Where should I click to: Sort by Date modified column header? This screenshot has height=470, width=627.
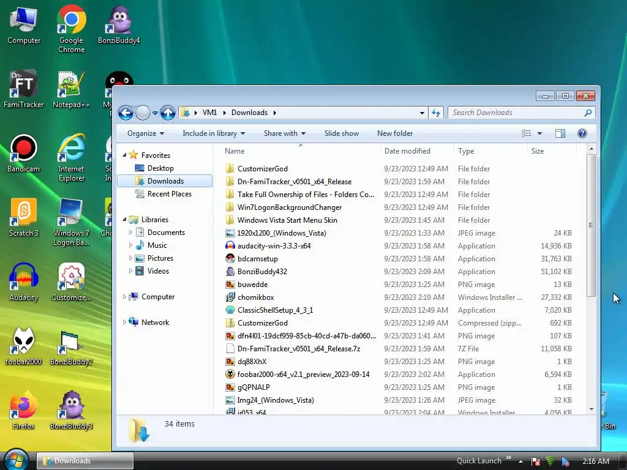pyautogui.click(x=417, y=151)
